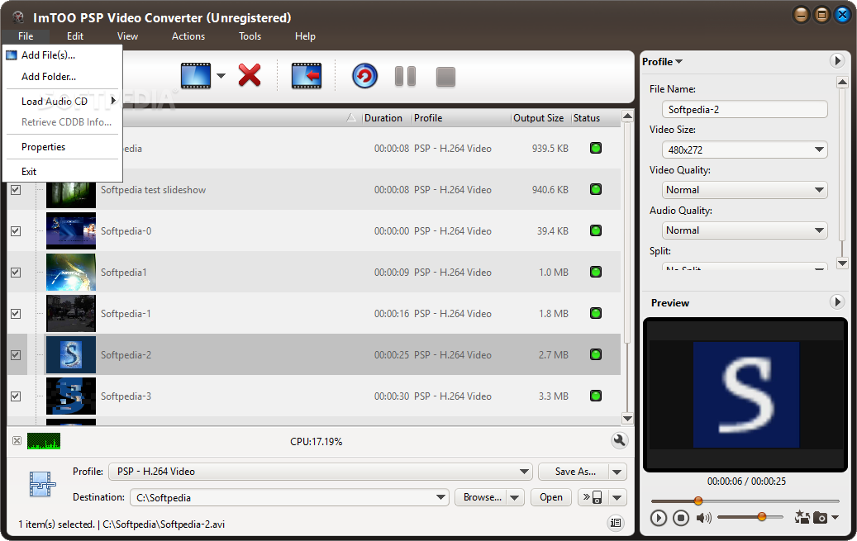Toggle the Softpedia-2 row checkbox
Screen dimensions: 857x541
click(x=16, y=354)
